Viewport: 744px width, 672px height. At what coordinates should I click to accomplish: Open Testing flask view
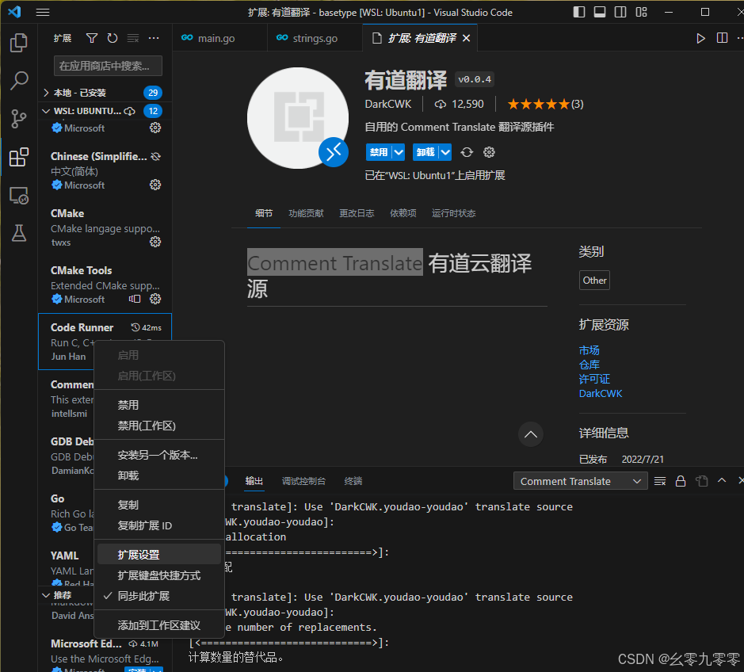pyautogui.click(x=19, y=233)
